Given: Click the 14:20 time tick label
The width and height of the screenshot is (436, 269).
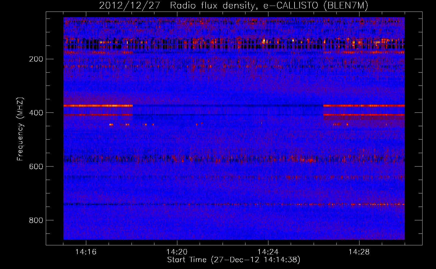Looking at the screenshot, I should 177,252.
